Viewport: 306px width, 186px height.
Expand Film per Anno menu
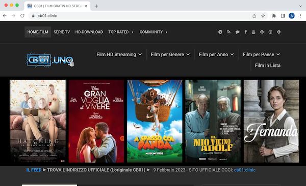(216, 54)
